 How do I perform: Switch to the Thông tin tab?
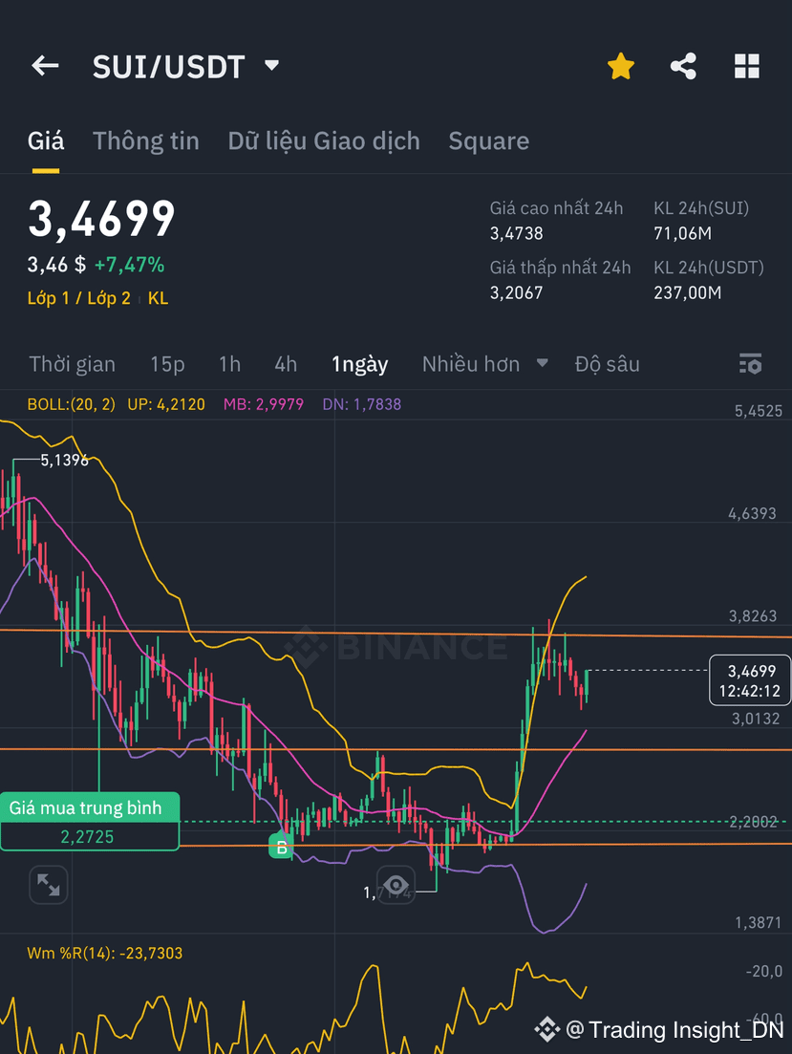pos(145,140)
